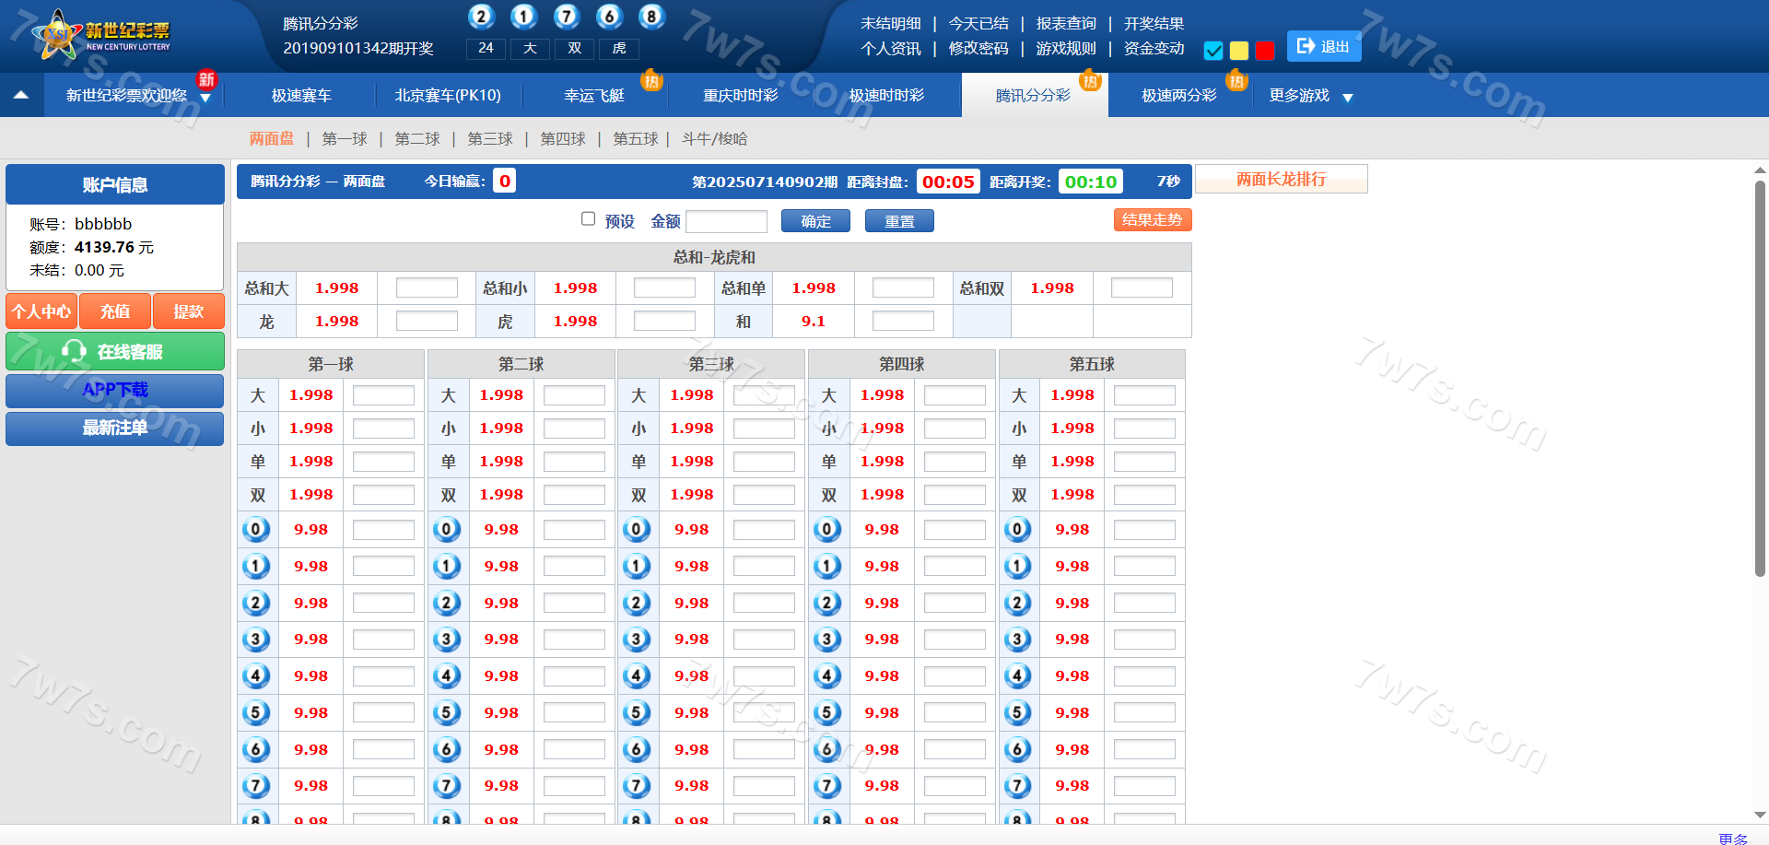This screenshot has height=845, width=1769.
Task: Open the dropdown arrow beside 新世纪彩票欢迎您
Action: 205,98
